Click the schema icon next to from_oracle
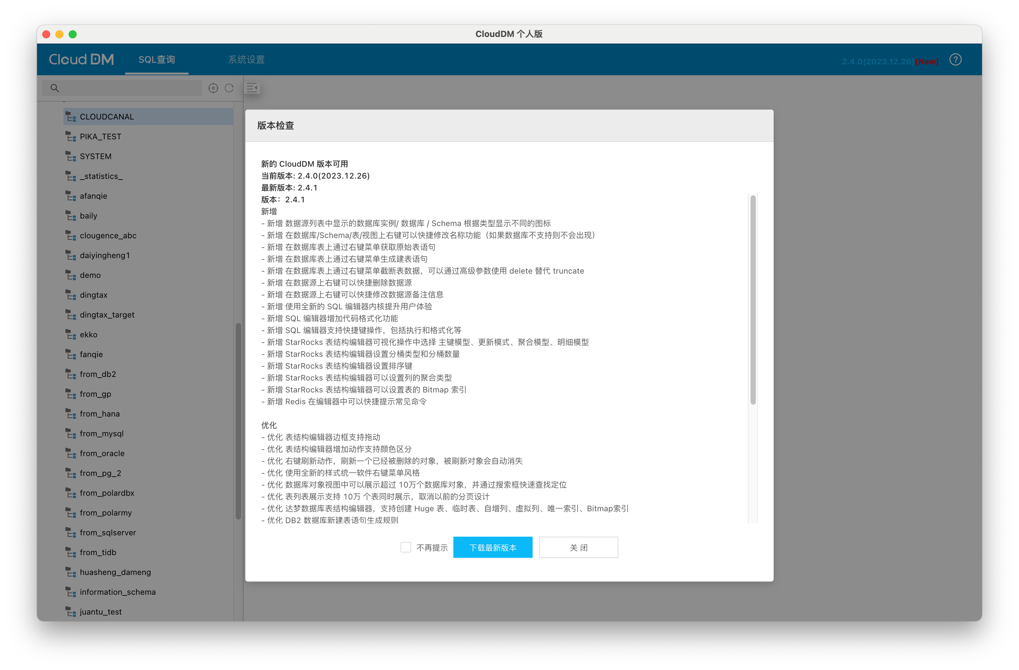 tap(71, 453)
